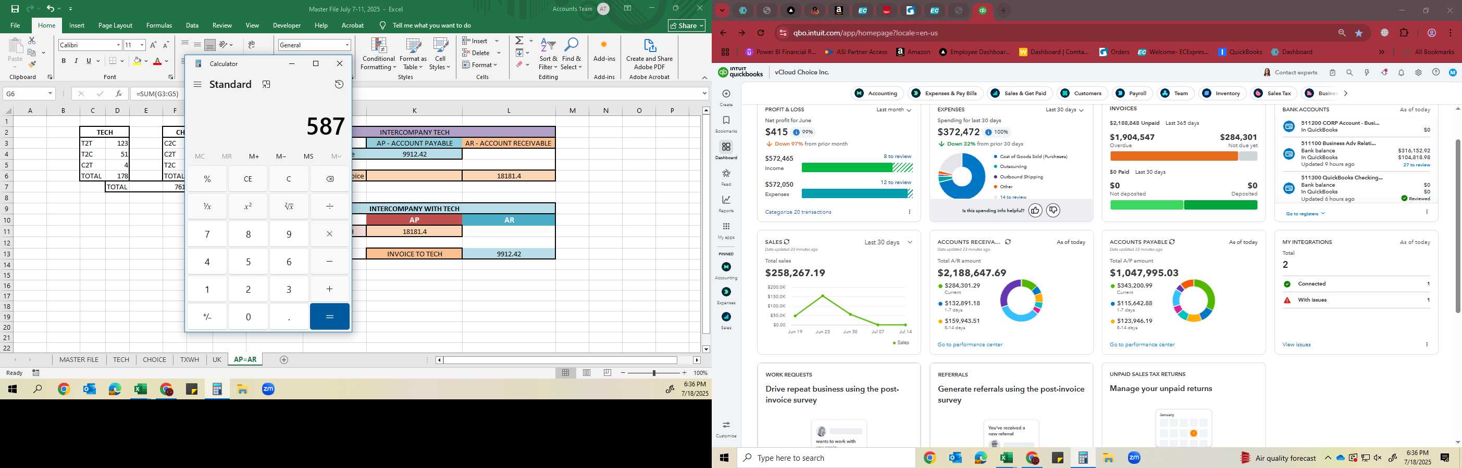
Task: Switch to Page Break Preview in Excel
Action: pos(608,373)
